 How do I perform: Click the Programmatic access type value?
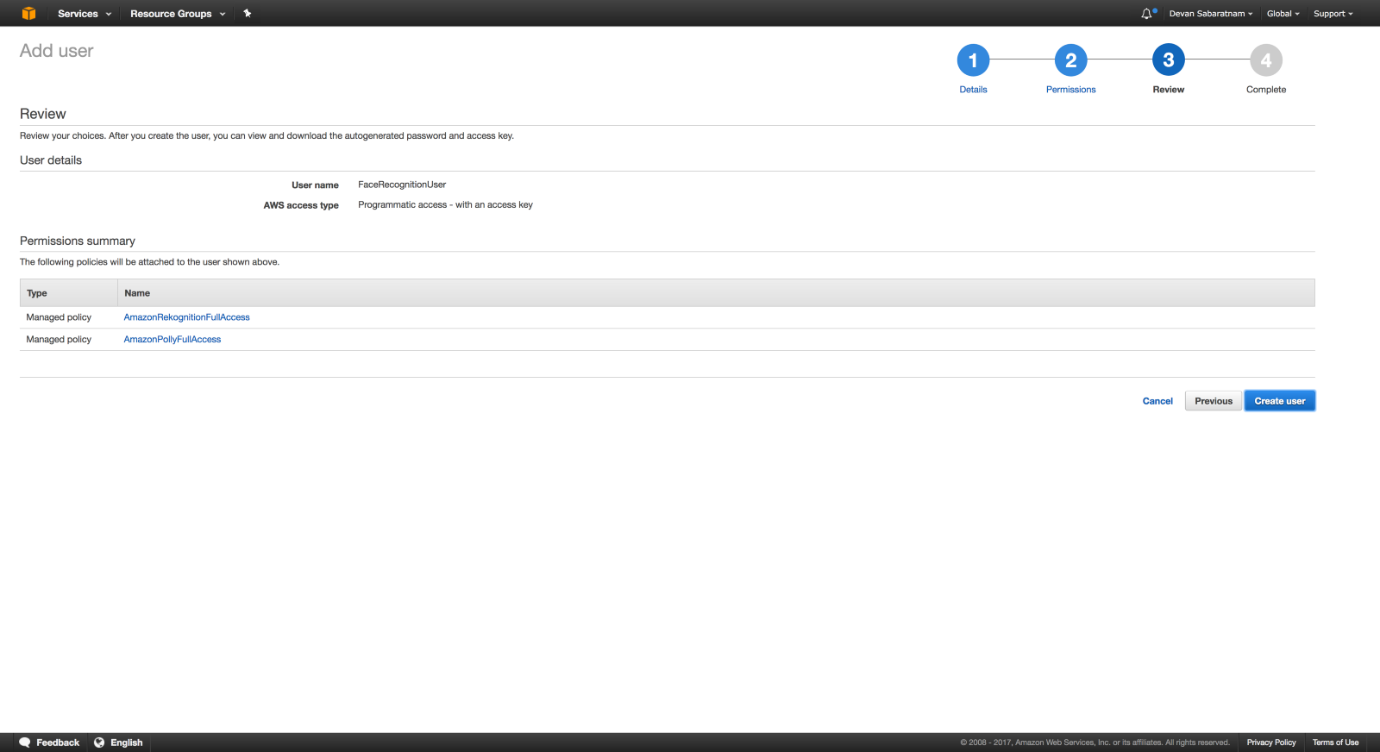coord(445,205)
